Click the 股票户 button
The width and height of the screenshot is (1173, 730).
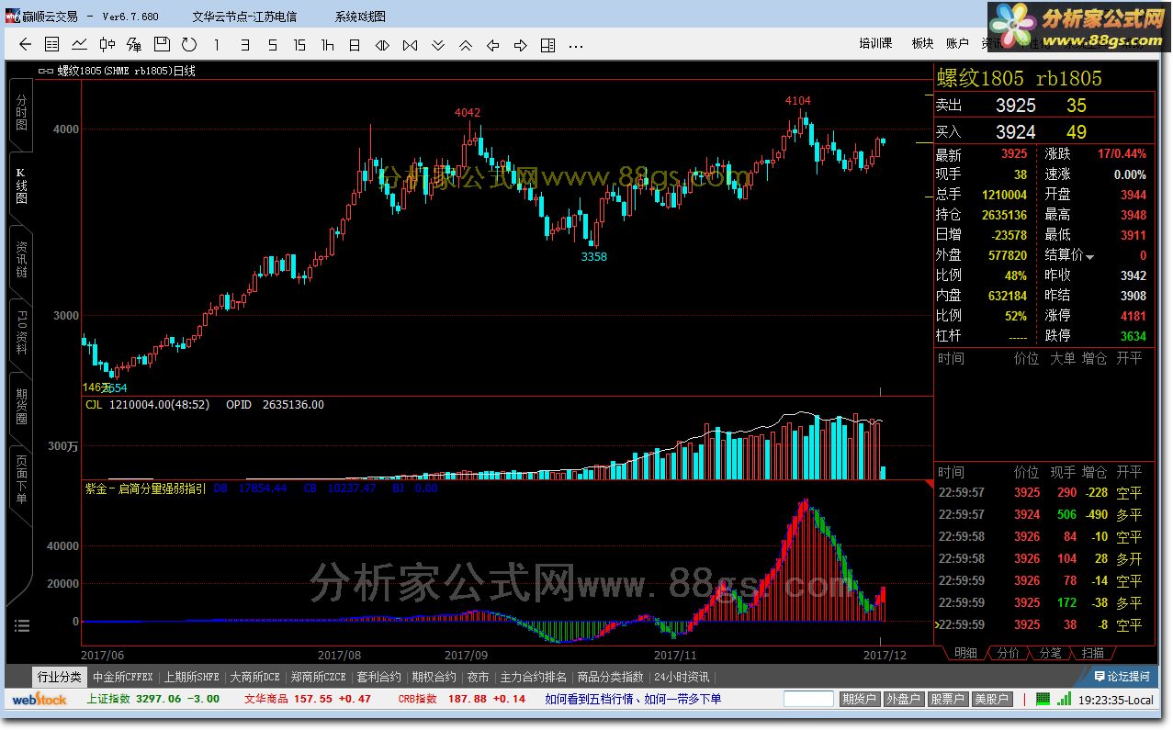pos(947,699)
